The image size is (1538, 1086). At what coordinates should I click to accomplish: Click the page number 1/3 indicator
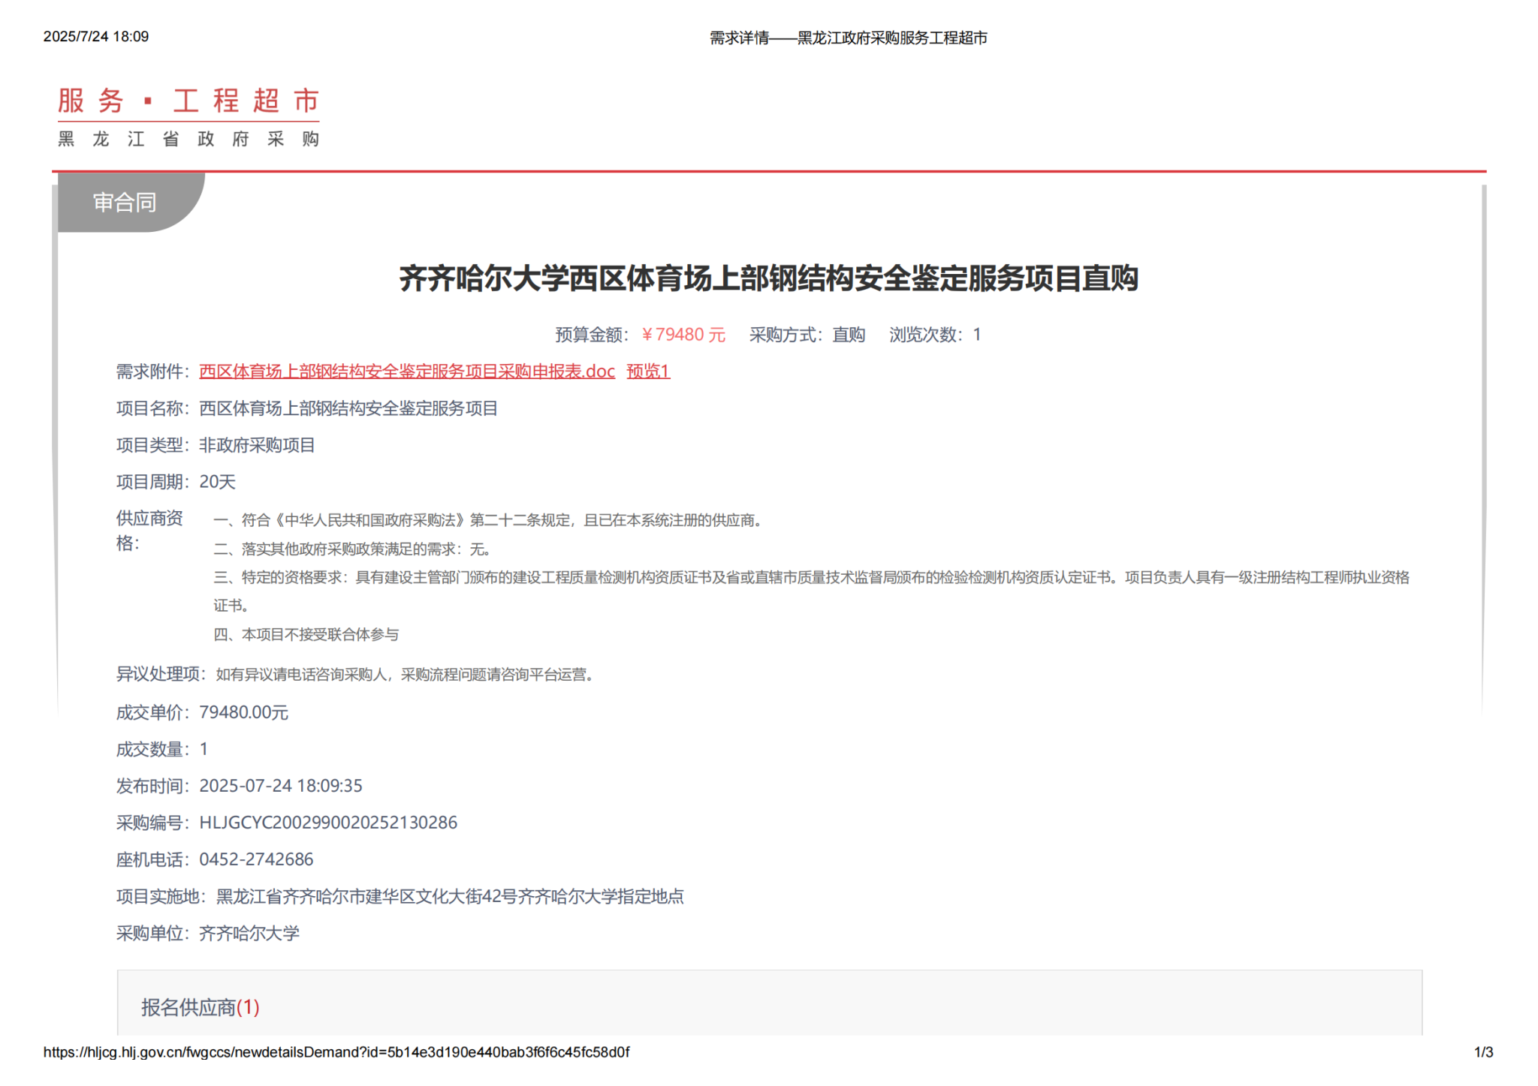click(1483, 1052)
